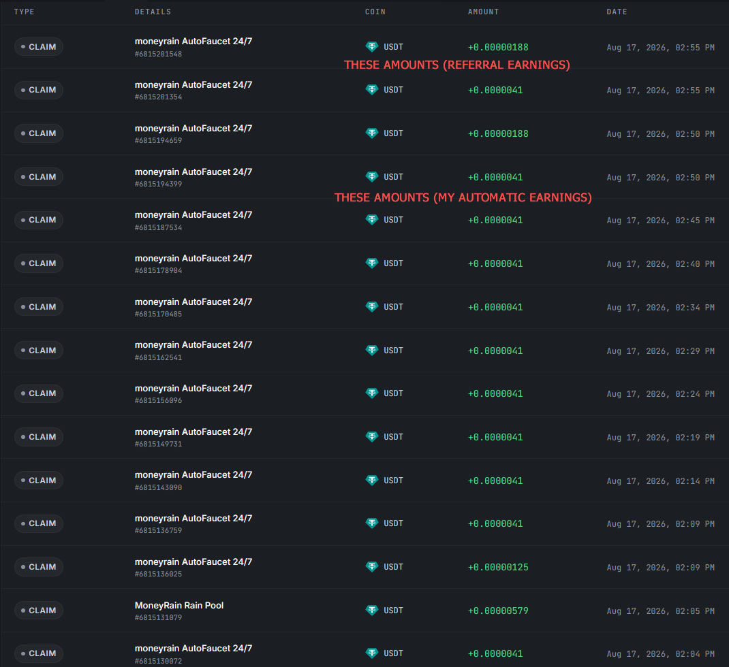Click the CLAIM badge dated 02:29 PM

pyautogui.click(x=39, y=351)
